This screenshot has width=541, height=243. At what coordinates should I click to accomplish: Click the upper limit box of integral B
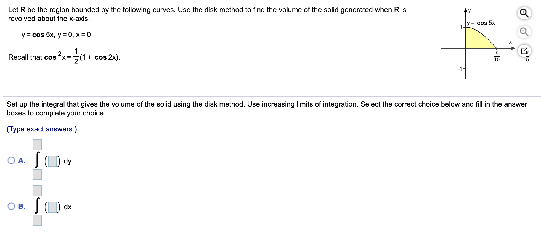tap(37, 191)
